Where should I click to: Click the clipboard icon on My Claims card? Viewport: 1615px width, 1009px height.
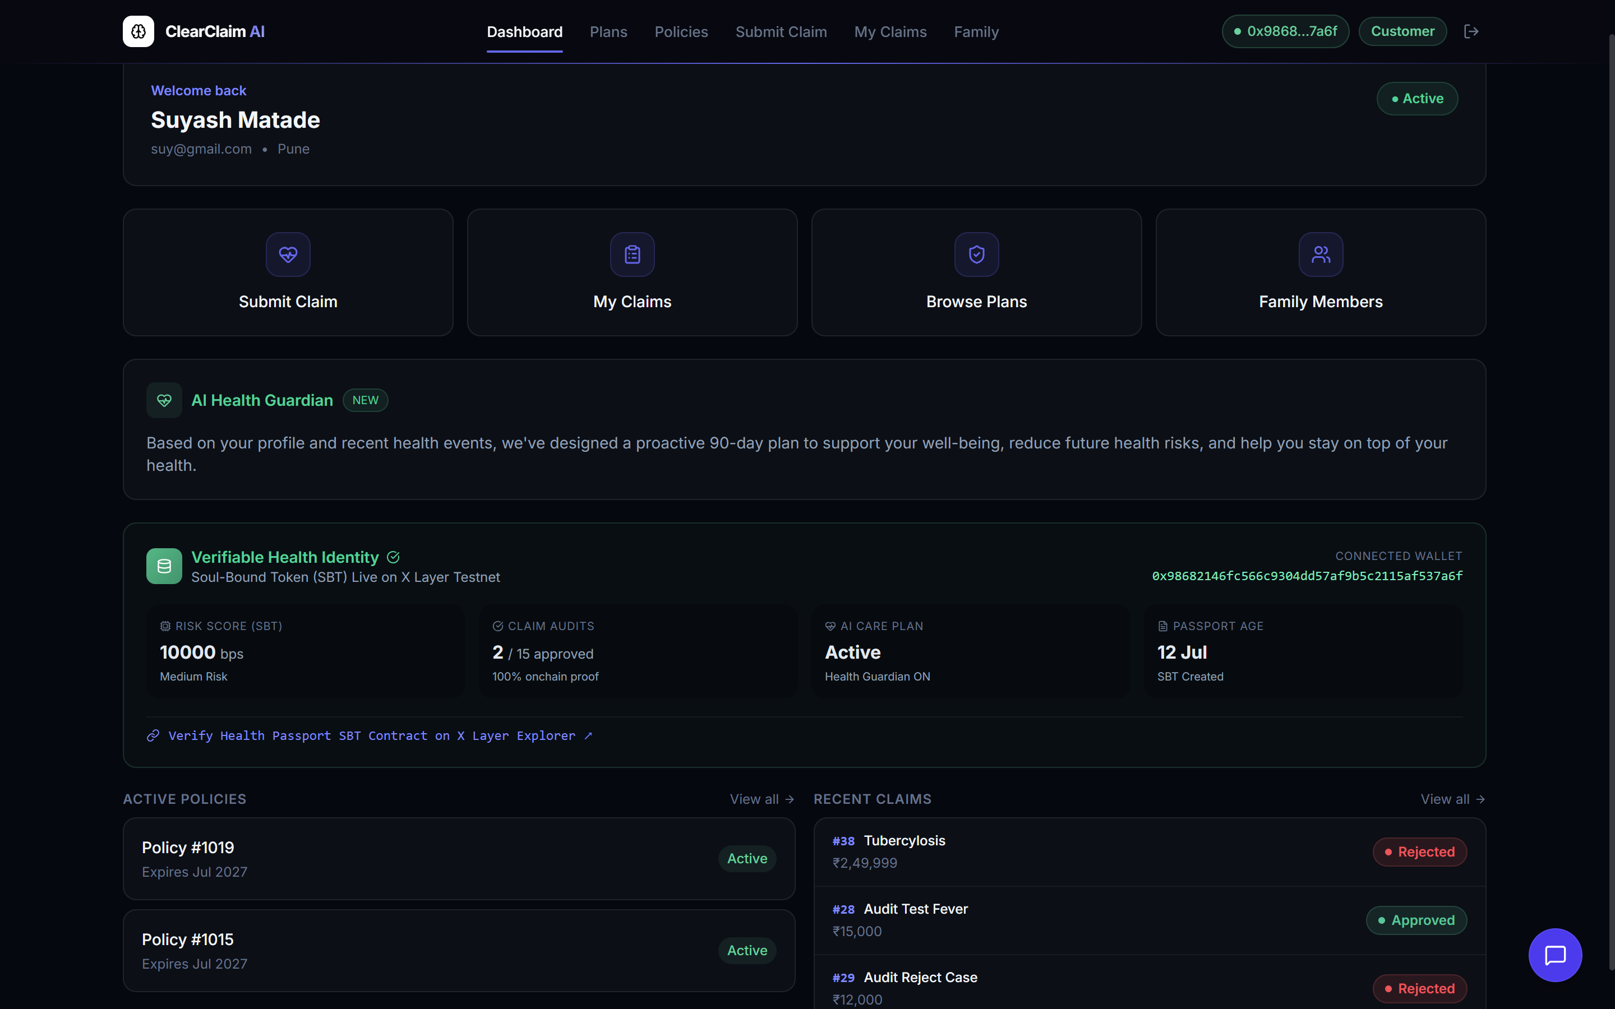click(633, 254)
